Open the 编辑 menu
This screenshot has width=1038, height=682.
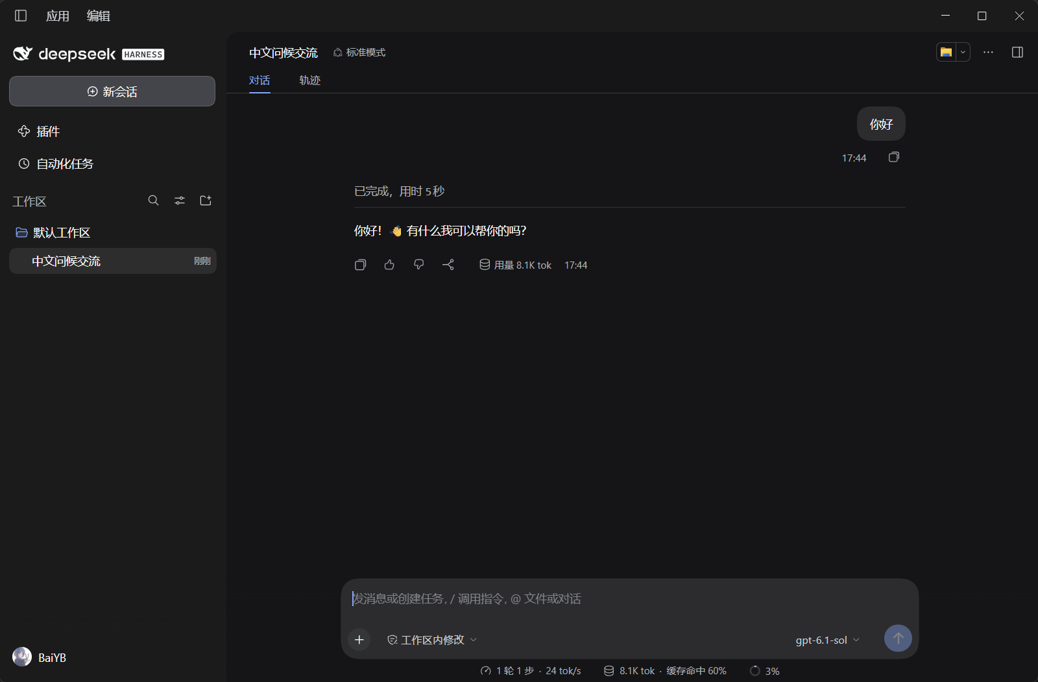click(x=99, y=16)
